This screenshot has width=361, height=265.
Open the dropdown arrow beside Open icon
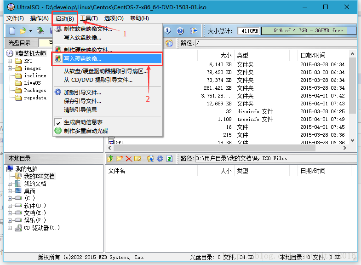(30, 31)
